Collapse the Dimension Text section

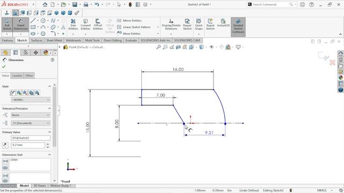(x=49, y=155)
